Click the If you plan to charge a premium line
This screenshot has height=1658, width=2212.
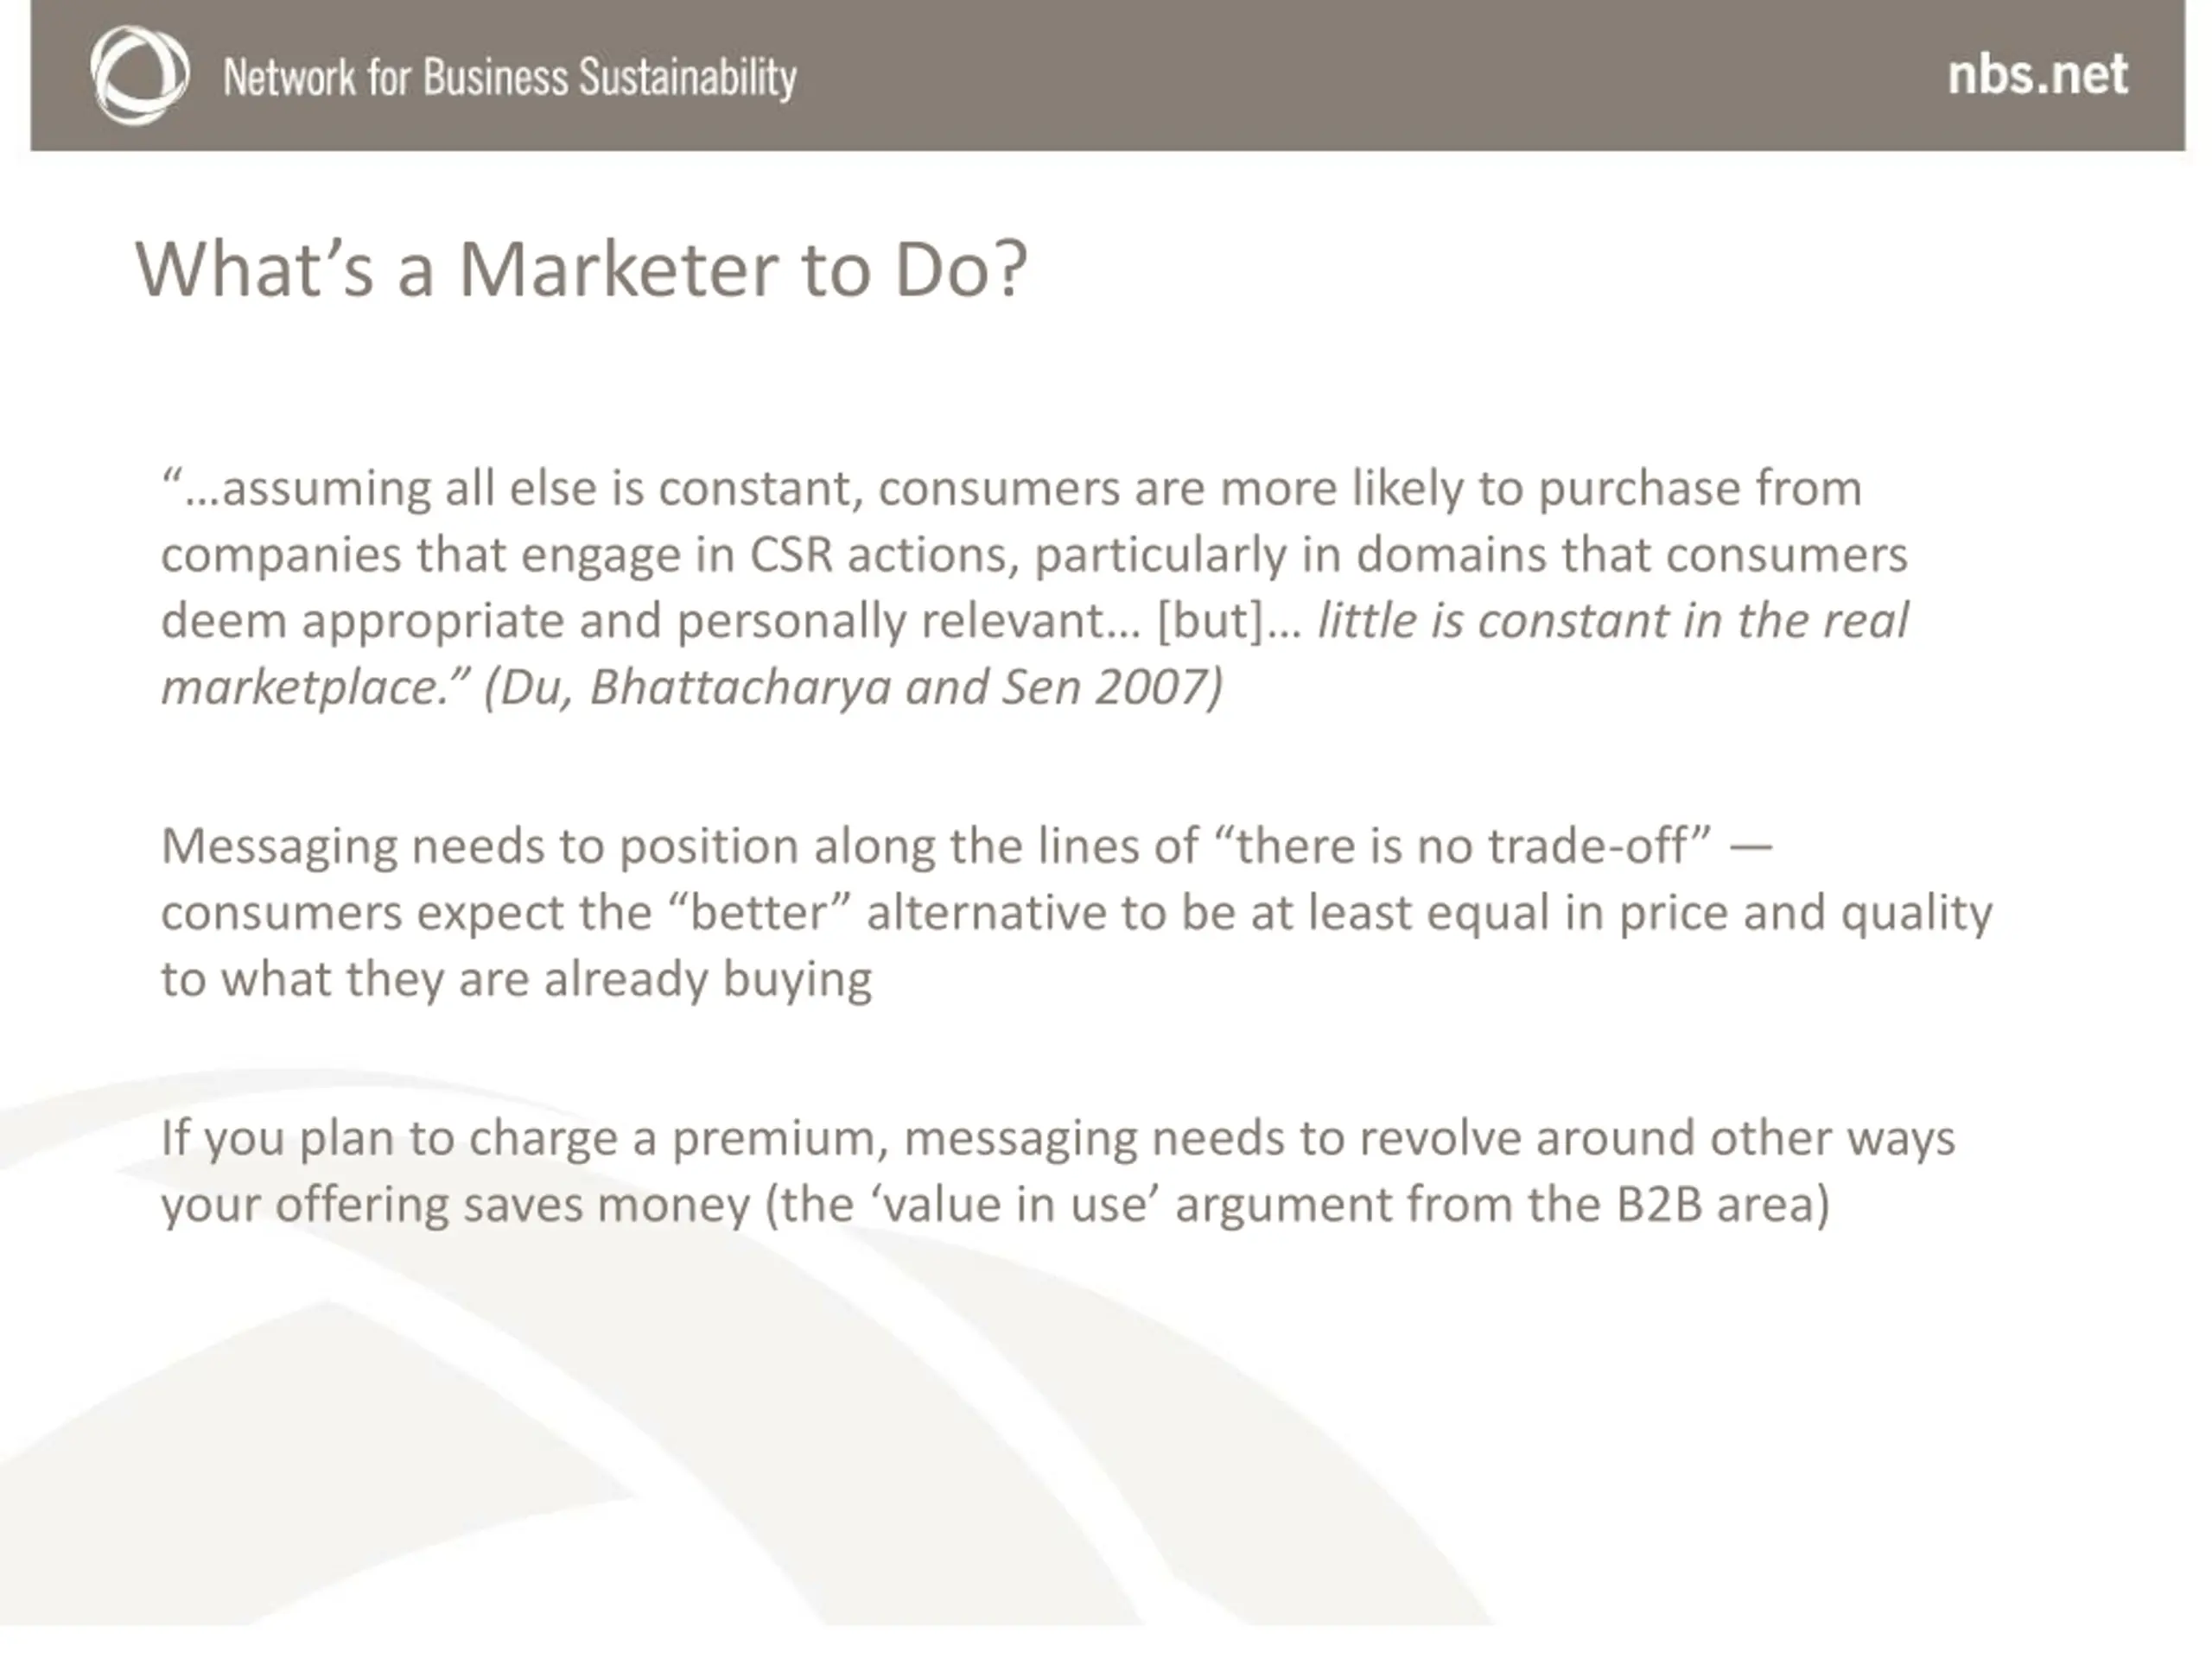[x=1058, y=1138]
